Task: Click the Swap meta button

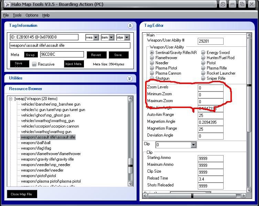Action: 31,55
